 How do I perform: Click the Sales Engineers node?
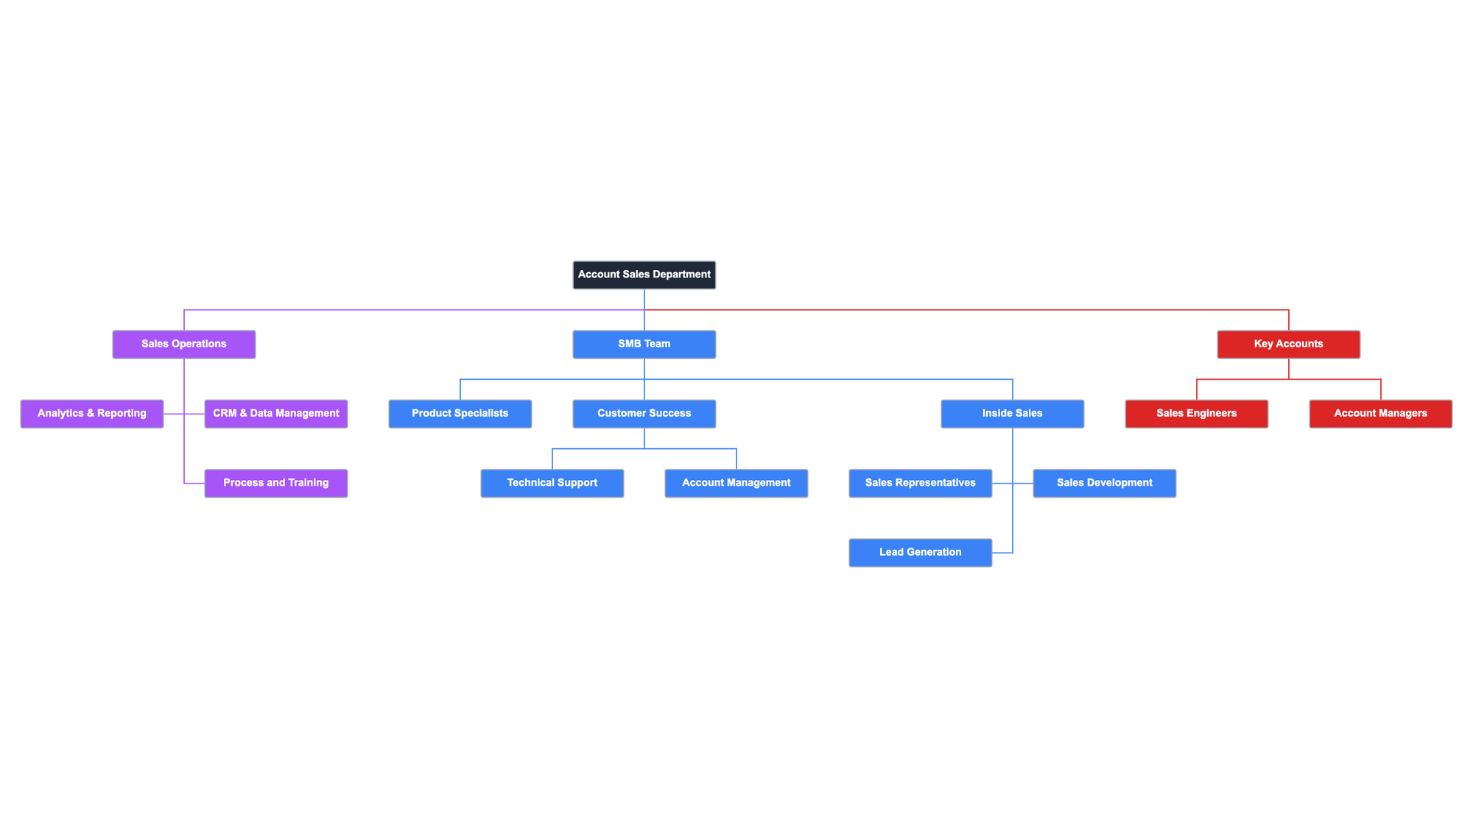click(1197, 412)
